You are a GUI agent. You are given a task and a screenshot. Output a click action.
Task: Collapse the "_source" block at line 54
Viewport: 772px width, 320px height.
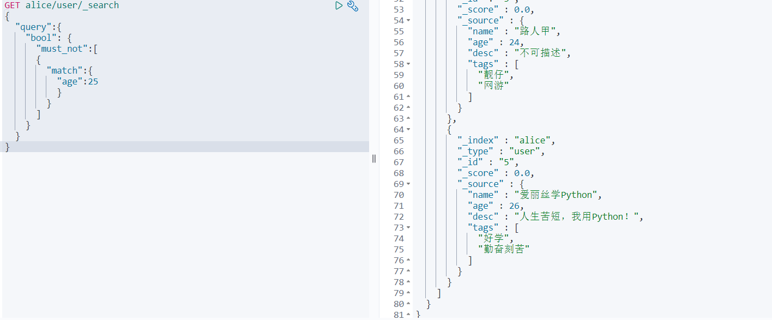pyautogui.click(x=408, y=21)
